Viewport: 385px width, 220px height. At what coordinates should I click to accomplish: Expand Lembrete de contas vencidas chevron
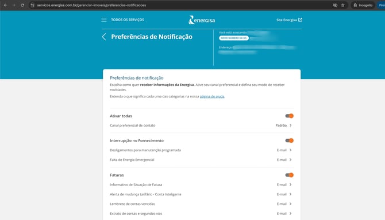pyautogui.click(x=290, y=204)
